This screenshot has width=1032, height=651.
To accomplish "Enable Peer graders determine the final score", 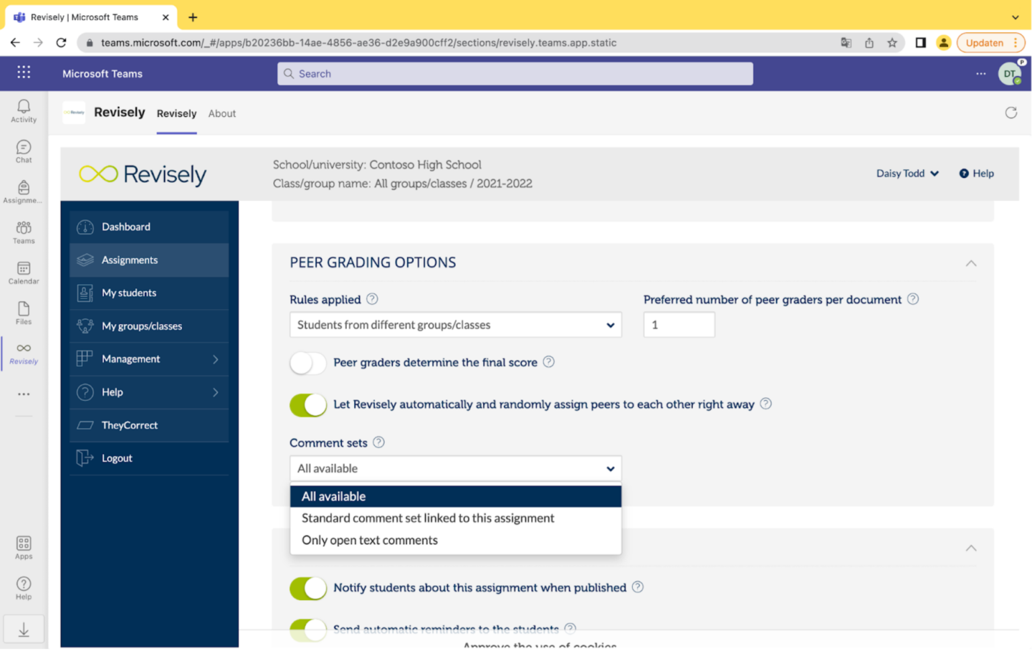I will click(308, 363).
